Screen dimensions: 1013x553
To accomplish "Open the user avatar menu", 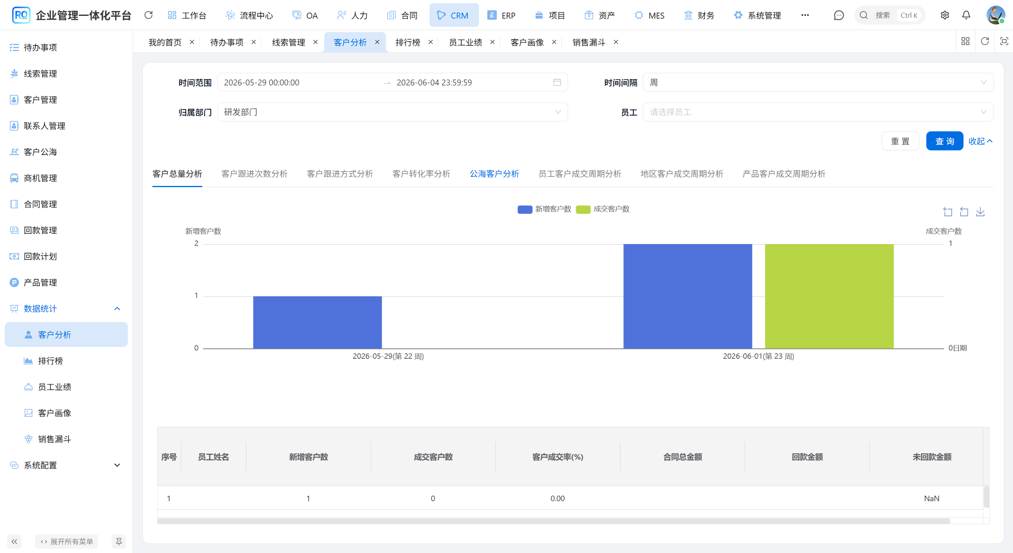I will pos(996,15).
